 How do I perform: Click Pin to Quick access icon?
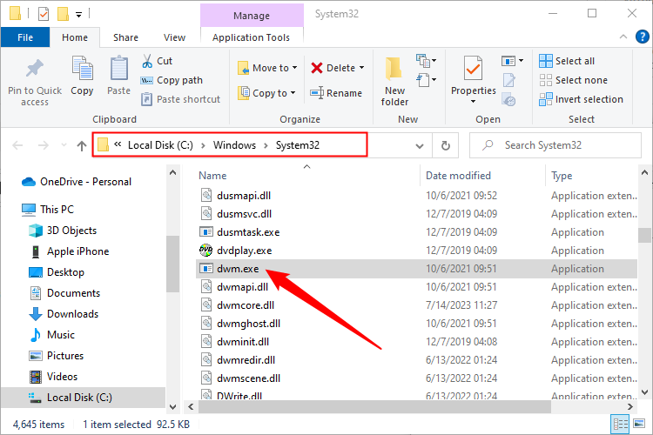tap(35, 69)
